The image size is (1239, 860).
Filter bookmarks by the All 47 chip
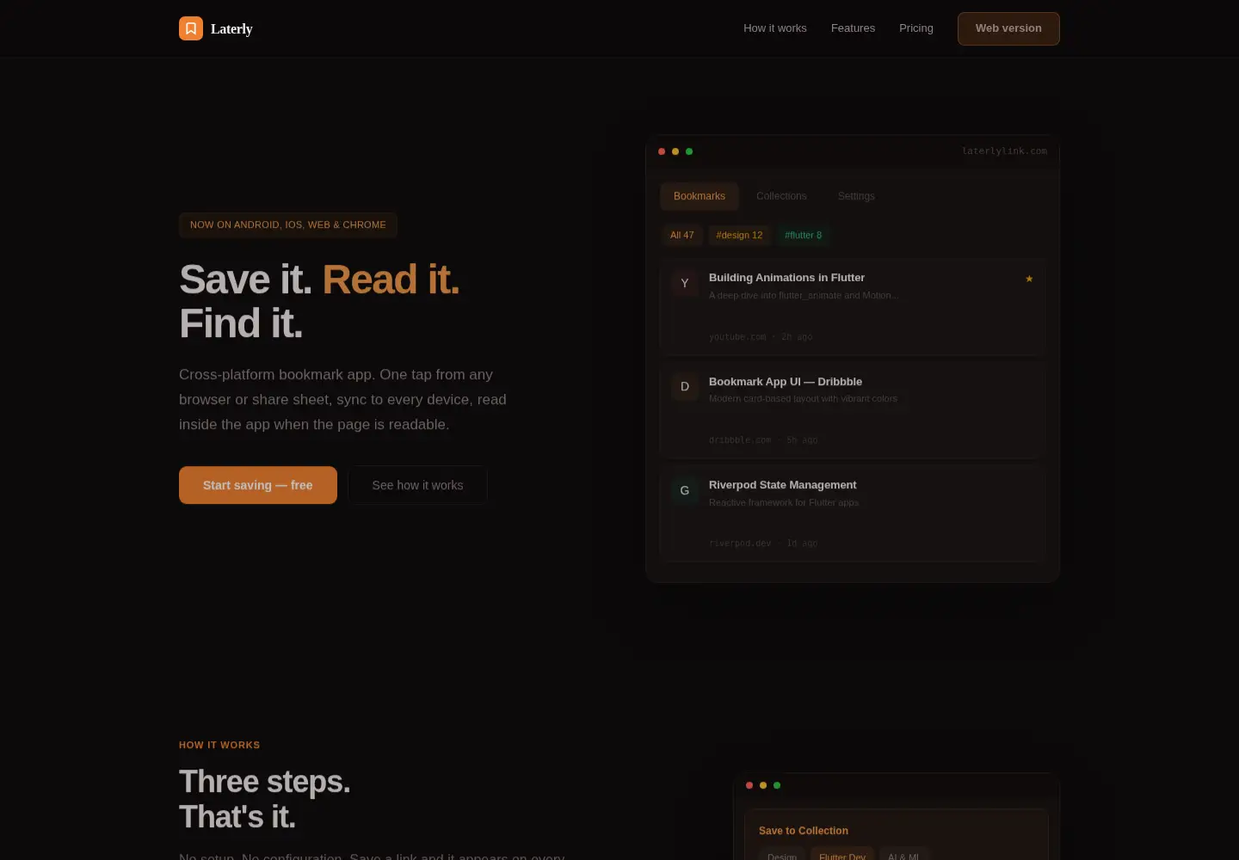tap(682, 235)
